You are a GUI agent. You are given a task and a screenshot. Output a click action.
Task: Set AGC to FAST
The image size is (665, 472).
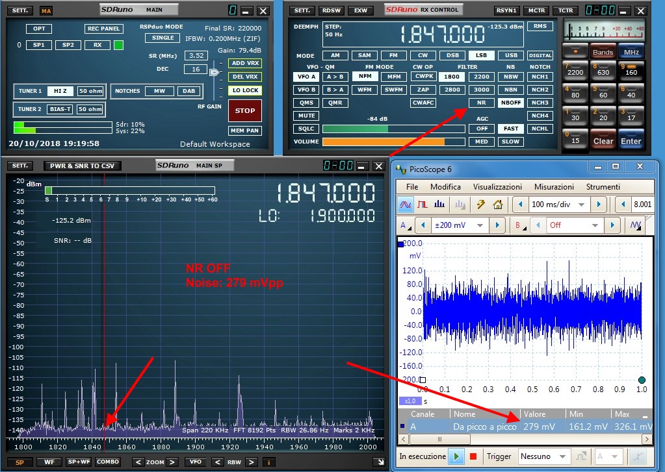pyautogui.click(x=511, y=129)
